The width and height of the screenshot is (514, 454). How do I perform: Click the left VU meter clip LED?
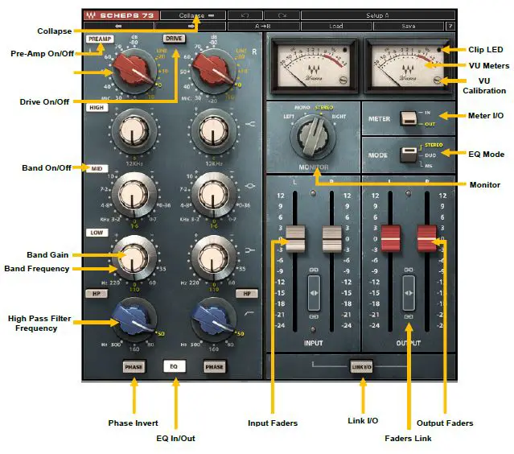click(344, 50)
